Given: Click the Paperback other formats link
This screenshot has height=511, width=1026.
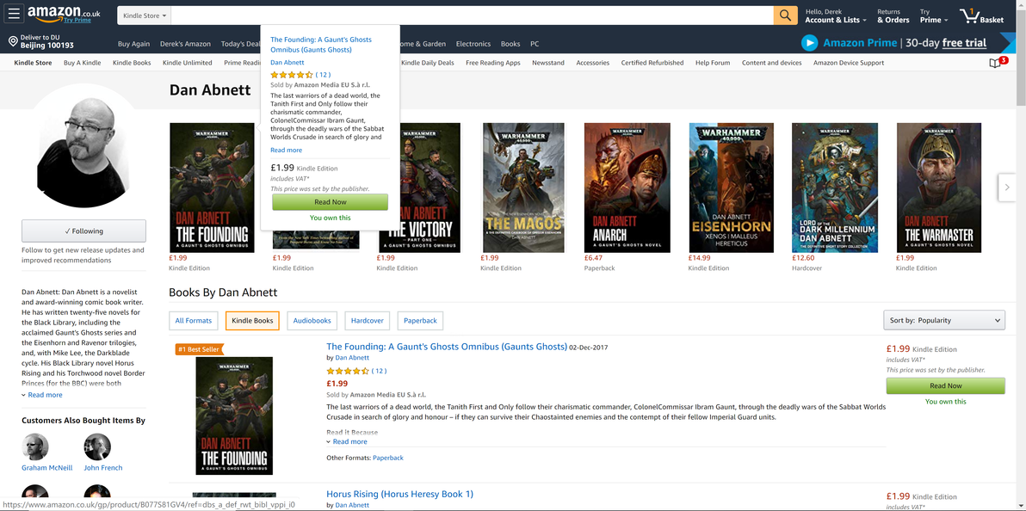Looking at the screenshot, I should pos(388,458).
